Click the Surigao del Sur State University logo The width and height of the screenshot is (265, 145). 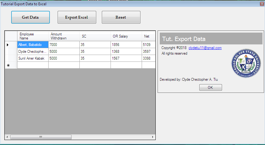point(246,63)
